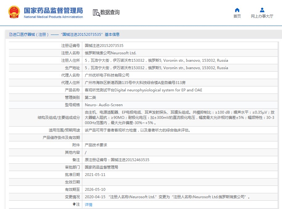The height and width of the screenshot is (209, 282).
Task: Click the 结构及组成 description text
Action: click(x=180, y=118)
